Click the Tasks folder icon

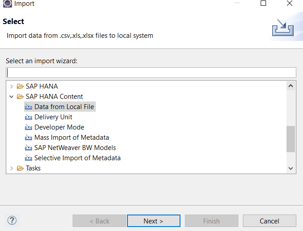coord(20,168)
